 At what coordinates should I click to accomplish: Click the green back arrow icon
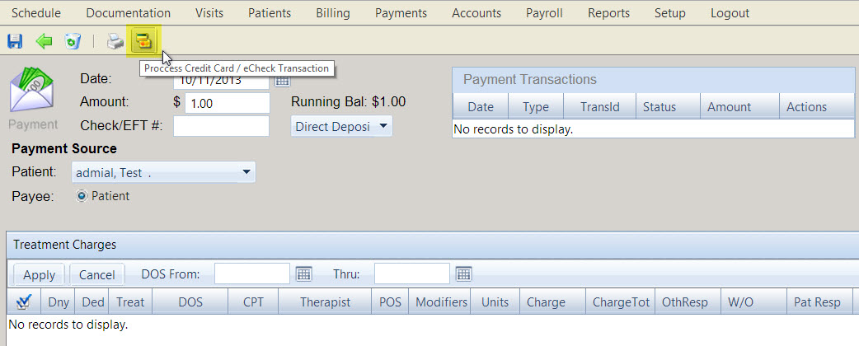click(x=44, y=40)
